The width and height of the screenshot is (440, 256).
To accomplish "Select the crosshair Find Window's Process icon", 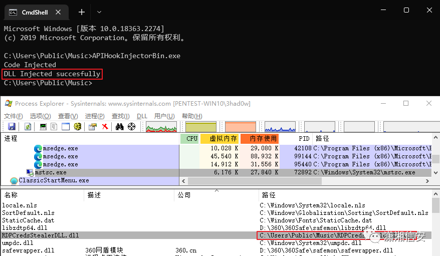I will pos(131,126).
